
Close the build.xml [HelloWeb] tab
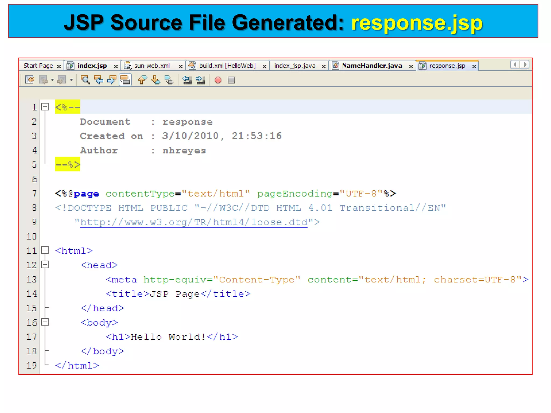coord(264,66)
